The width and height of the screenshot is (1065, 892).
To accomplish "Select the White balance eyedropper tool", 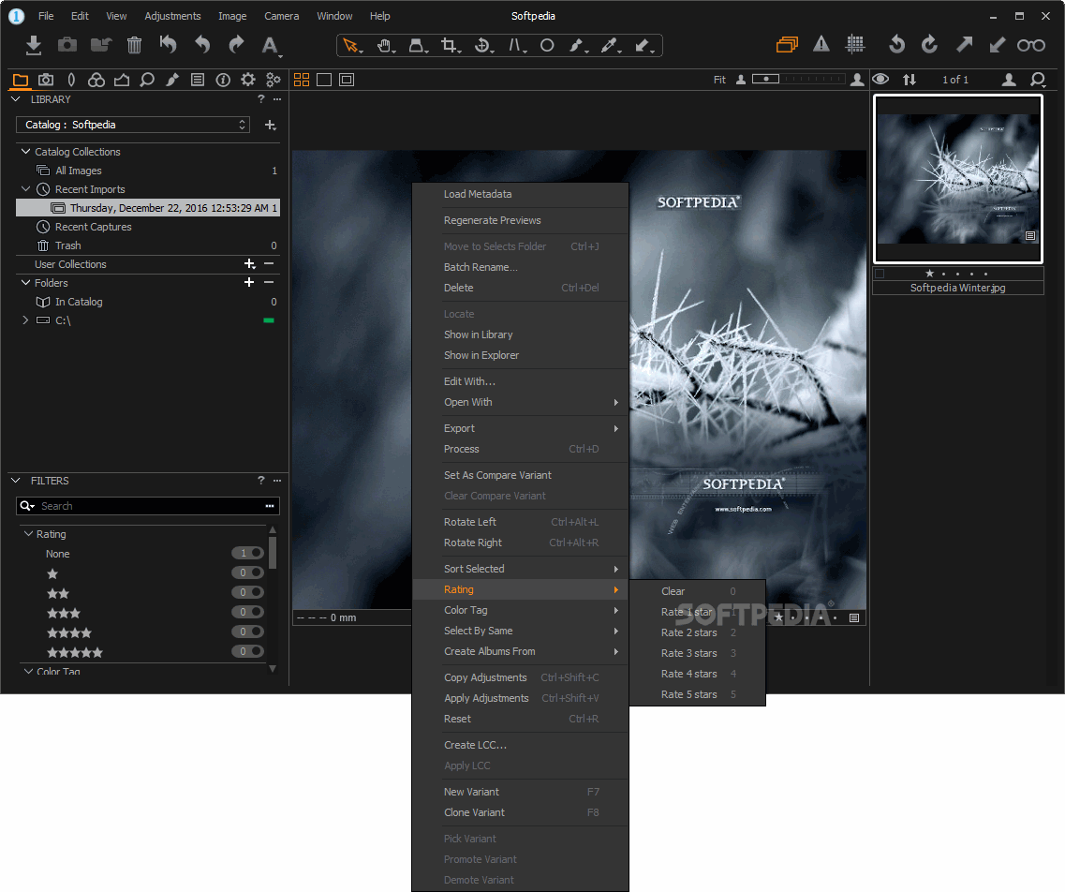I will pyautogui.click(x=610, y=46).
